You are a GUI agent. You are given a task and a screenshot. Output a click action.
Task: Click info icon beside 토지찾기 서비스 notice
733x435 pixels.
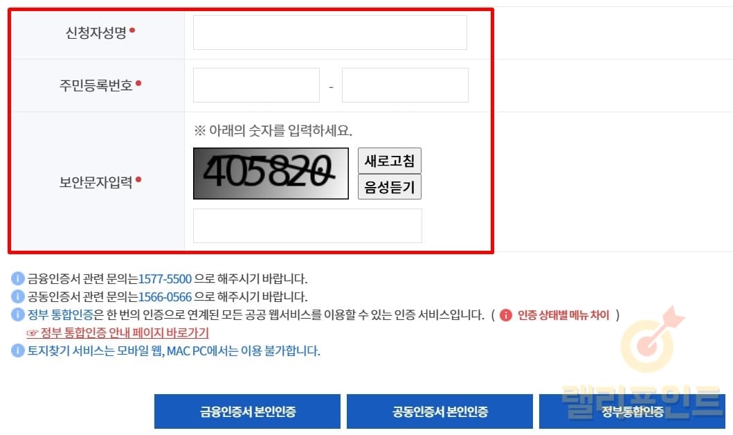tap(18, 350)
